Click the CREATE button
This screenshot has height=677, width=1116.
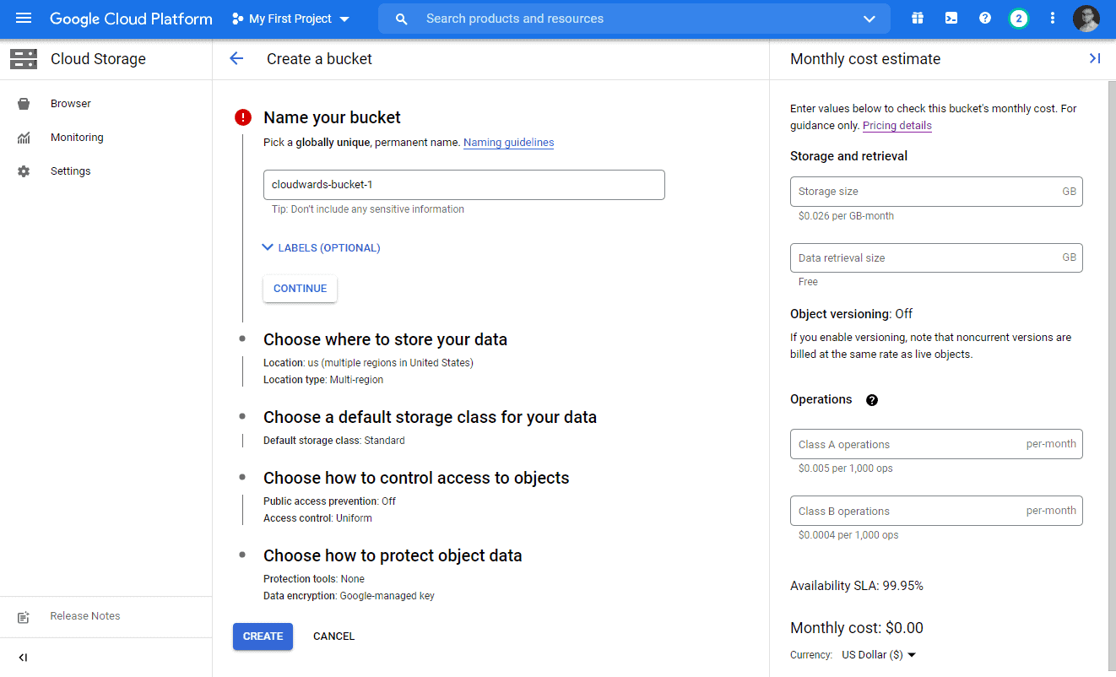(x=263, y=636)
